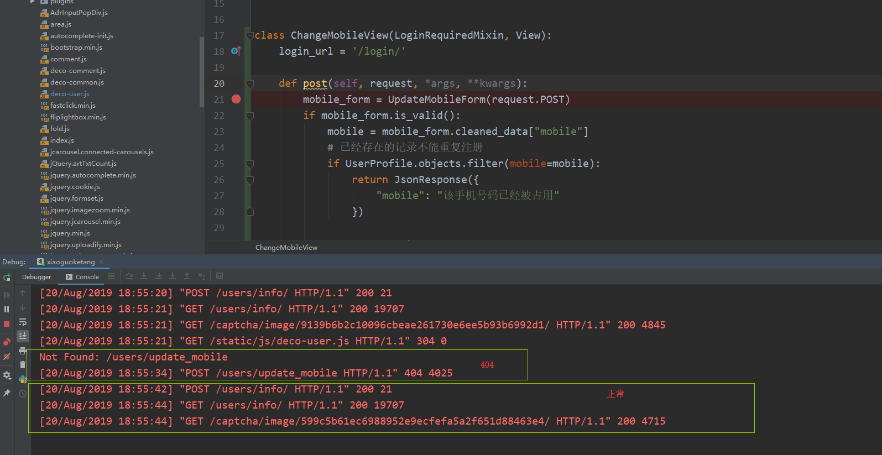Click the overriding-attribute gutter icon on line 18
Viewport: 882px width, 455px height.
[x=236, y=51]
